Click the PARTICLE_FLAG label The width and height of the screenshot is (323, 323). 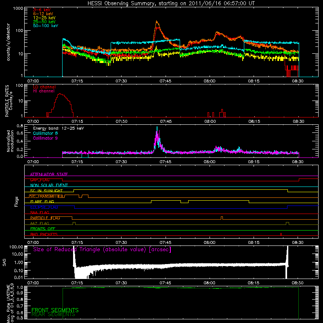coord(45,218)
